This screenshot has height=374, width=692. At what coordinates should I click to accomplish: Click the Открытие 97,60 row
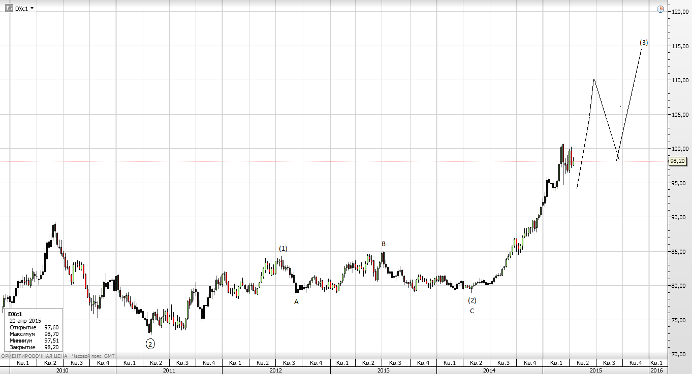click(34, 328)
